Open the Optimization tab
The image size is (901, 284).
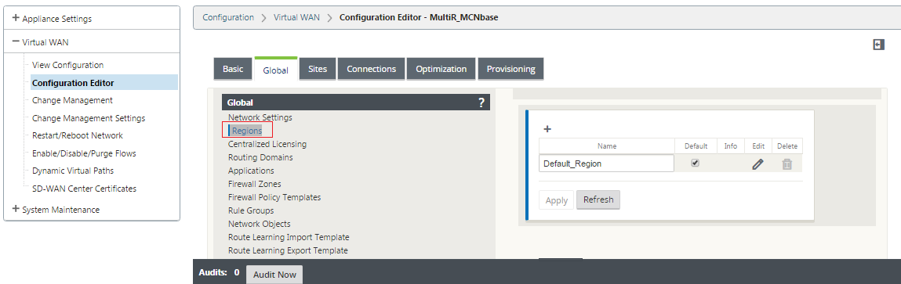tap(441, 69)
